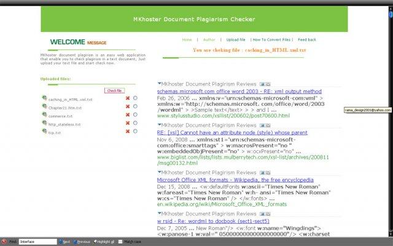The image size is (393, 246).
Task: Click Highlight all in find bar
Action: 104,242
